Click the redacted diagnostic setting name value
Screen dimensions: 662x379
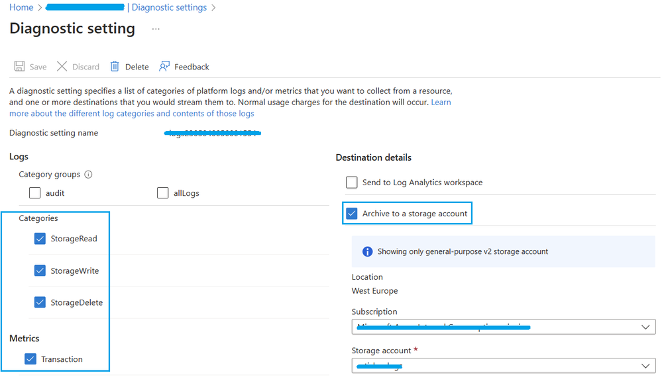click(x=212, y=133)
